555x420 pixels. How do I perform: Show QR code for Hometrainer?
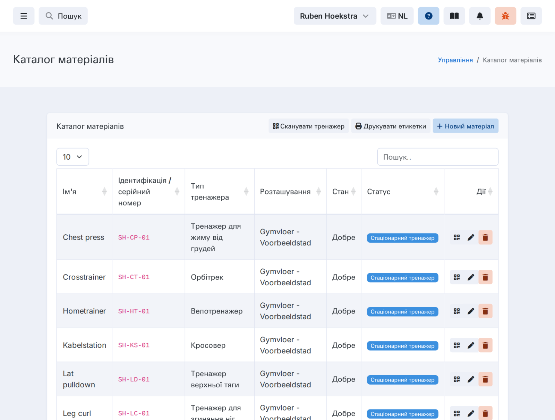457,311
